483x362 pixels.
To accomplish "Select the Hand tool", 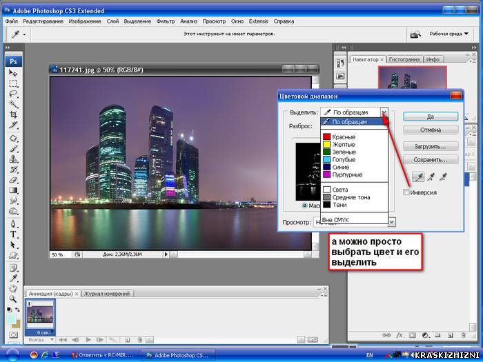I will [13, 289].
